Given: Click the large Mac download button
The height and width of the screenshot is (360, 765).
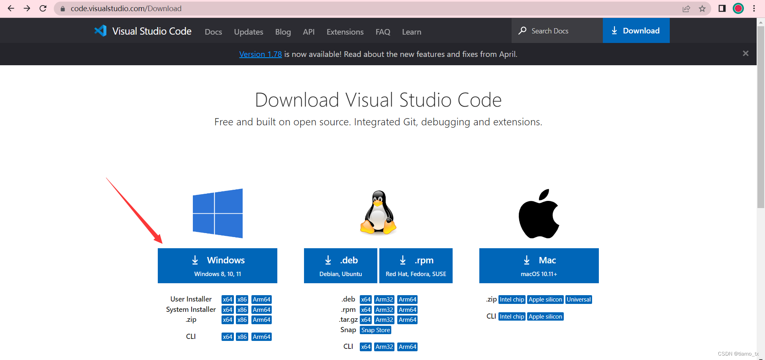Looking at the screenshot, I should click(539, 266).
